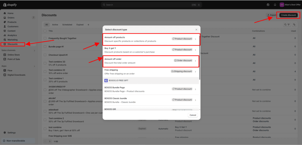Add a new view with plus icon
The image size is (302, 145).
pos(88,25)
